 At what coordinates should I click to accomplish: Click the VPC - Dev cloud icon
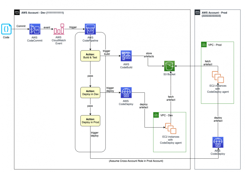tap(156, 115)
